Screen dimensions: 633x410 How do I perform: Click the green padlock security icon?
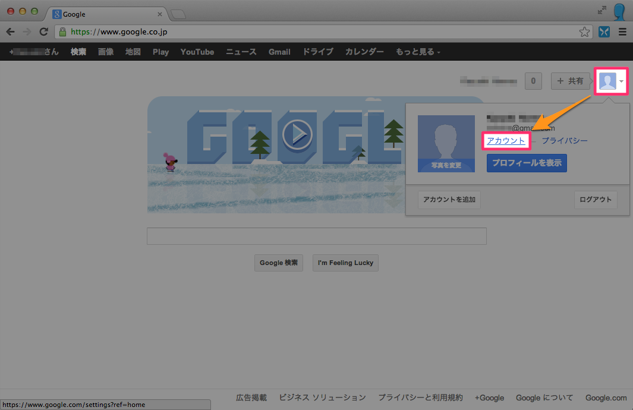[62, 32]
